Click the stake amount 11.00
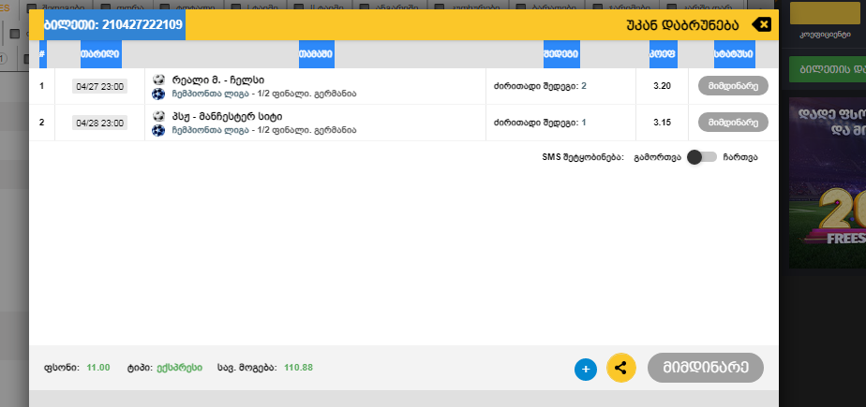 tap(98, 368)
